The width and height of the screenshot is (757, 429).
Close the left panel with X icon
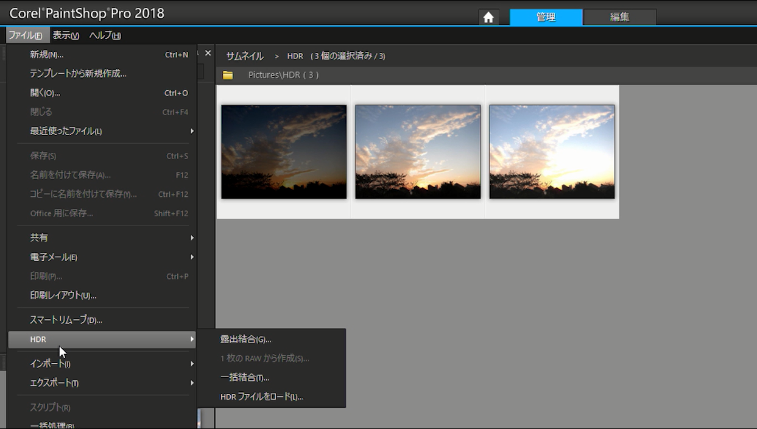[208, 53]
